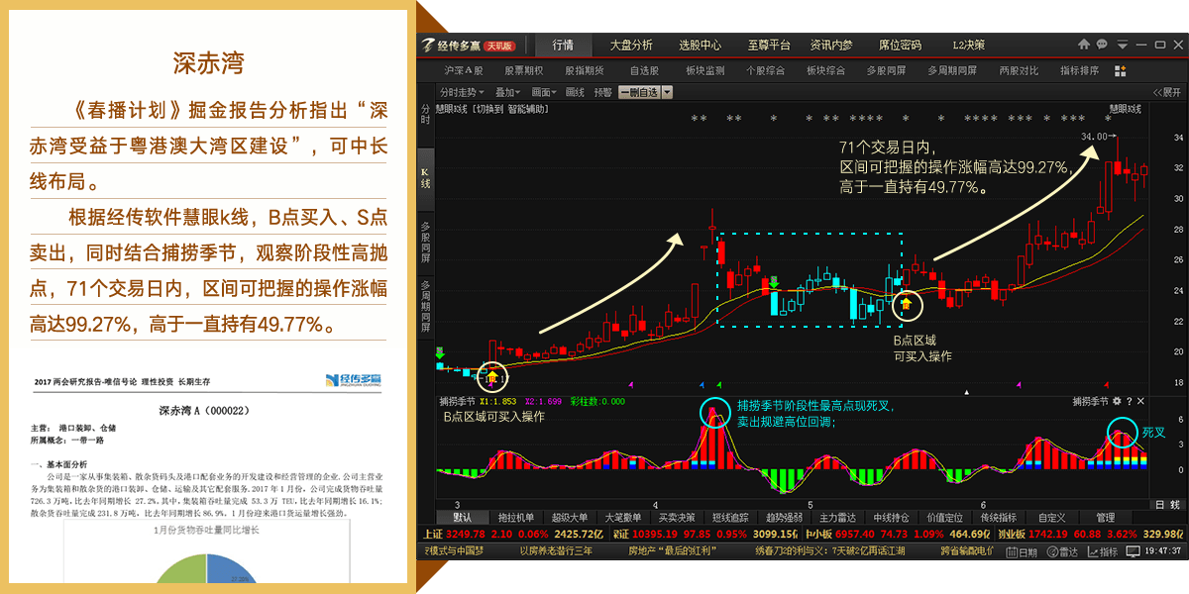
Task: Click the 一删自选 button
Action: (639, 92)
